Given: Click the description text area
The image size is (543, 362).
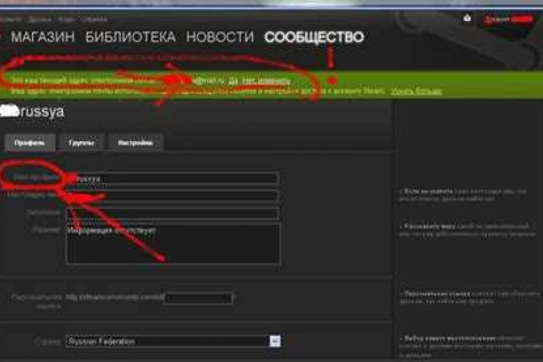Looking at the screenshot, I should pyautogui.click(x=173, y=244).
